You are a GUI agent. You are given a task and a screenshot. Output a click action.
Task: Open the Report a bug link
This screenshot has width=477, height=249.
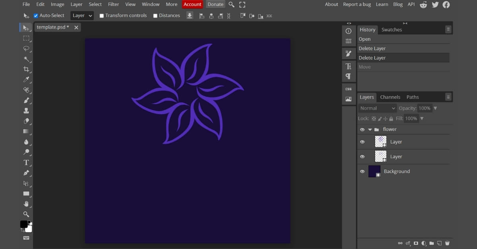(x=357, y=4)
